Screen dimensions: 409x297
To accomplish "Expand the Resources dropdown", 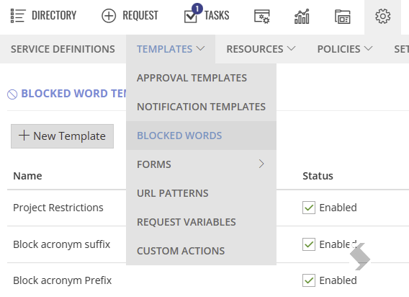I will point(261,49).
